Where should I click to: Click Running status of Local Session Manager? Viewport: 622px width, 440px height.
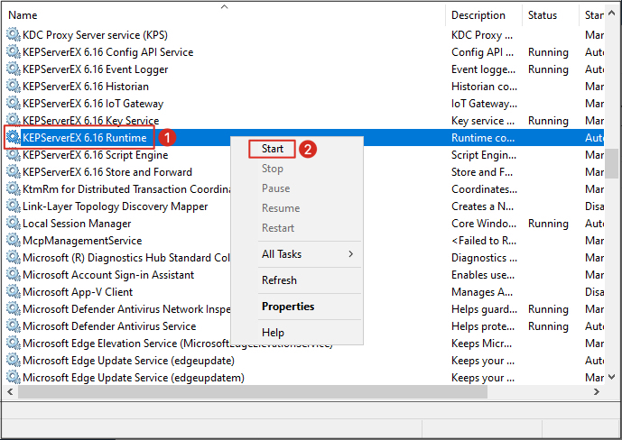point(548,223)
